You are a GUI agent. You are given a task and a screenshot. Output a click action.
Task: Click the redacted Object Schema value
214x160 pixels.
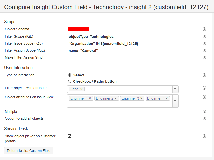(79, 29)
